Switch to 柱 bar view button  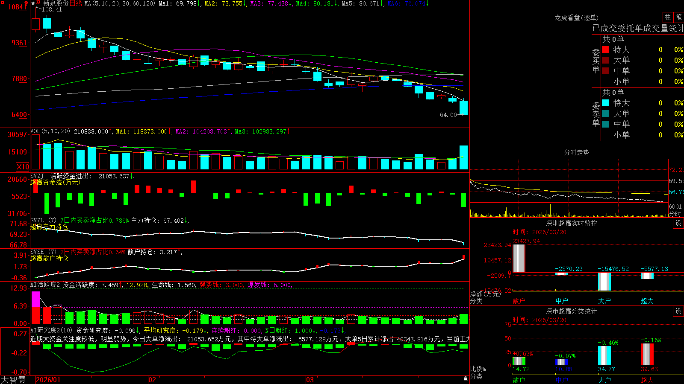668,17
